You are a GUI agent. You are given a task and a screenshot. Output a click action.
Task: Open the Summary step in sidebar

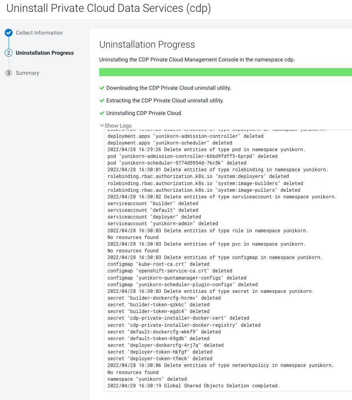[x=28, y=73]
